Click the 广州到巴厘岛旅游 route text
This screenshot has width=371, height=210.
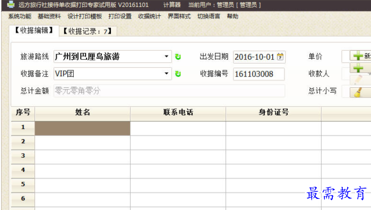coord(87,57)
